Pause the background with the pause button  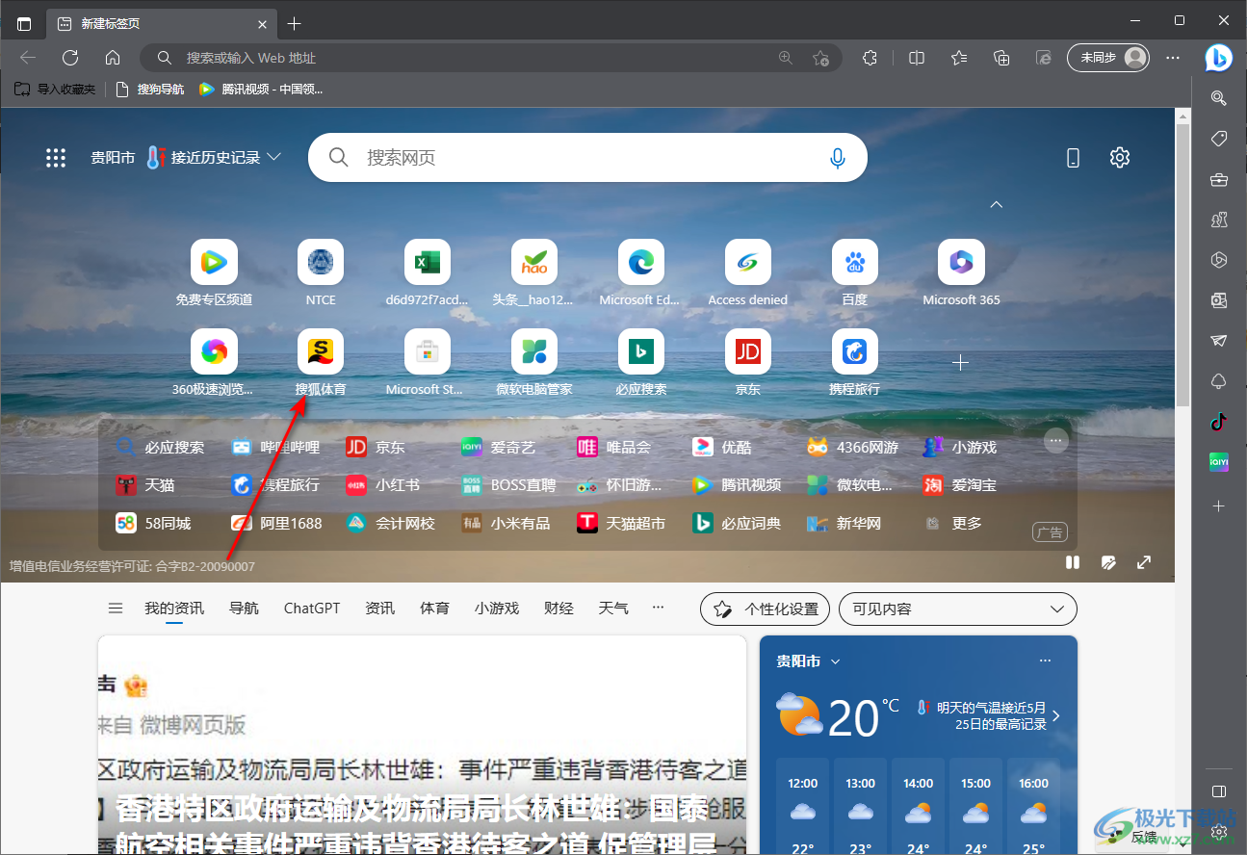tap(1073, 562)
